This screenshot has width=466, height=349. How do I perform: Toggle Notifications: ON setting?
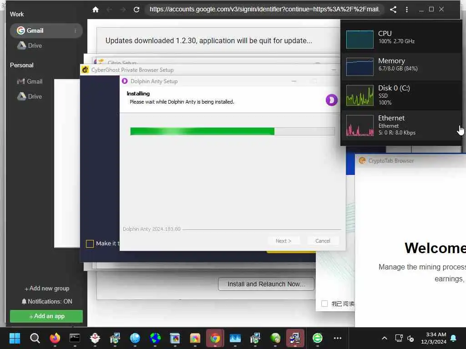[x=47, y=302]
